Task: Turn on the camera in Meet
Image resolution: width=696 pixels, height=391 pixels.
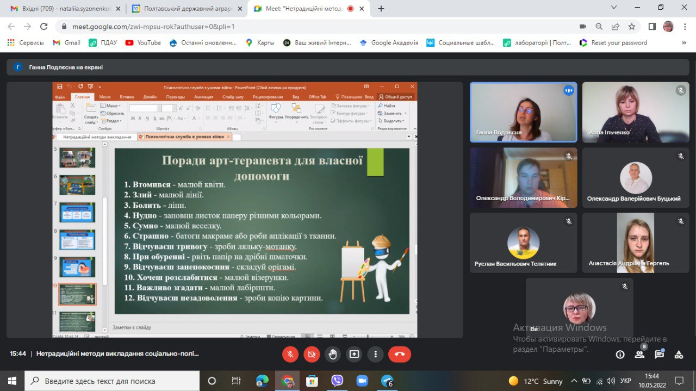Action: point(312,354)
